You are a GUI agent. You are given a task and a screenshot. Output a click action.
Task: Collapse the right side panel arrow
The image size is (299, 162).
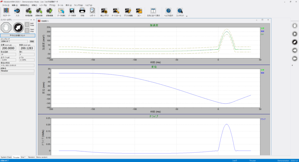coord(292,65)
